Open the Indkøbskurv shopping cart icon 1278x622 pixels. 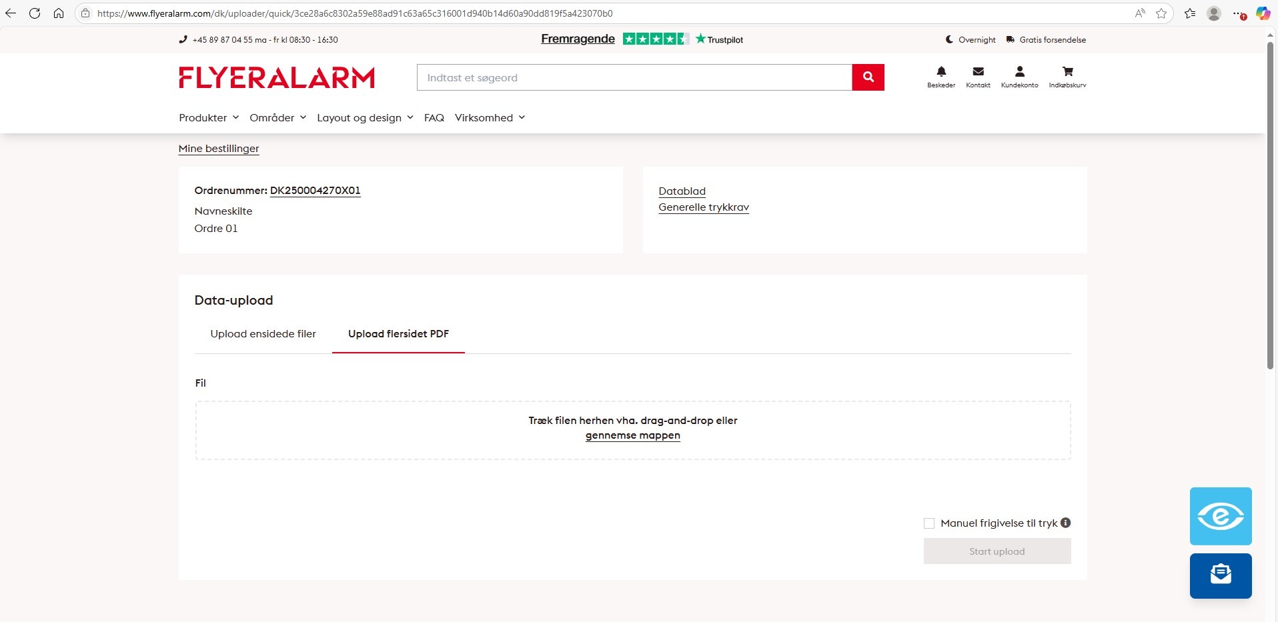coord(1067,72)
